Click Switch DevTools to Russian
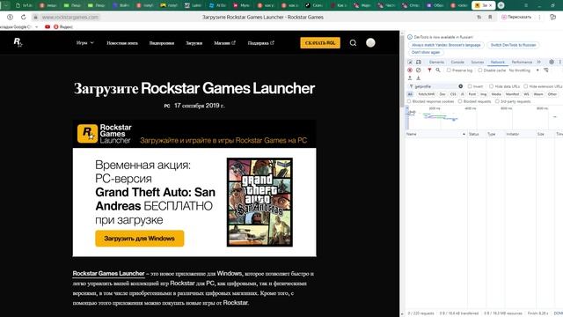This screenshot has width=563, height=317. pyautogui.click(x=513, y=45)
